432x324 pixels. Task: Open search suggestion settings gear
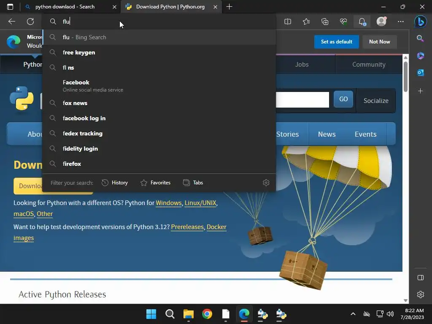pyautogui.click(x=266, y=183)
